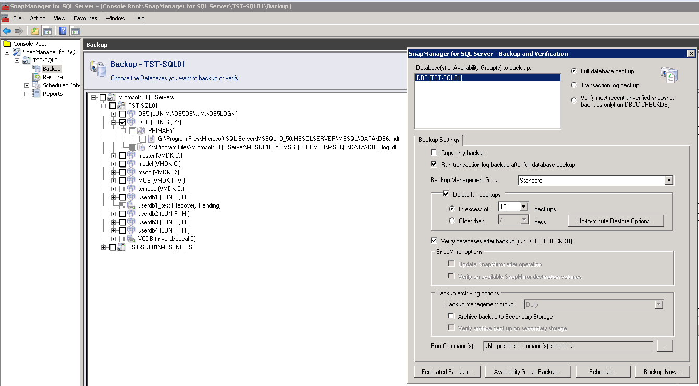Click the Forward arrow toolbar icon
Image resolution: width=699 pixels, height=386 pixels.
pos(19,31)
